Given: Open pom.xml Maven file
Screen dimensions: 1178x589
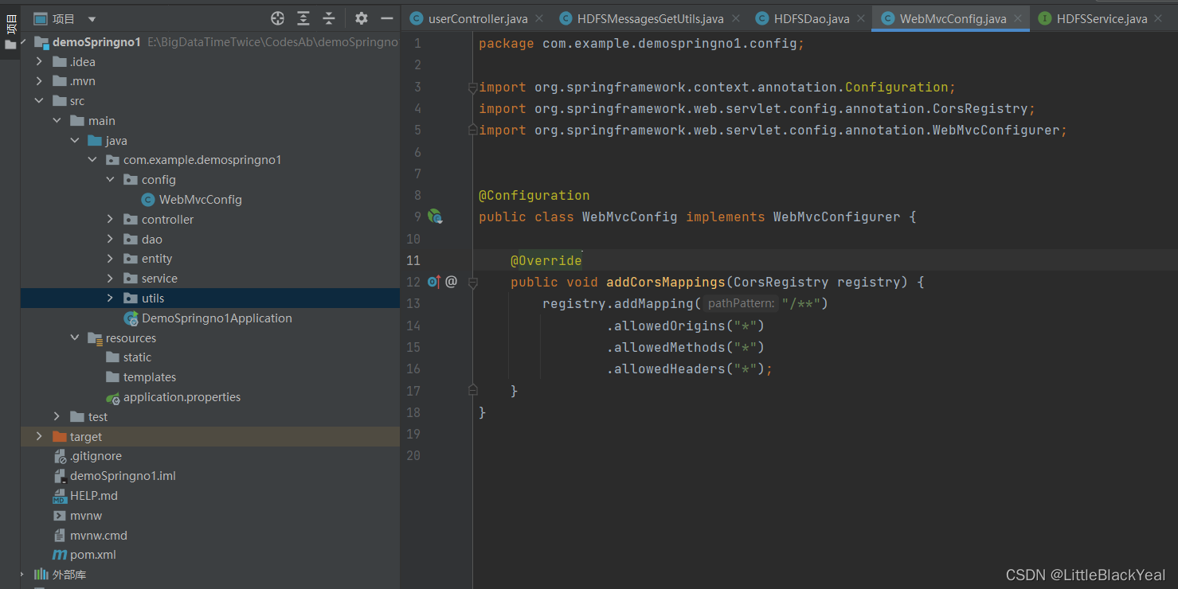Looking at the screenshot, I should [x=93, y=555].
